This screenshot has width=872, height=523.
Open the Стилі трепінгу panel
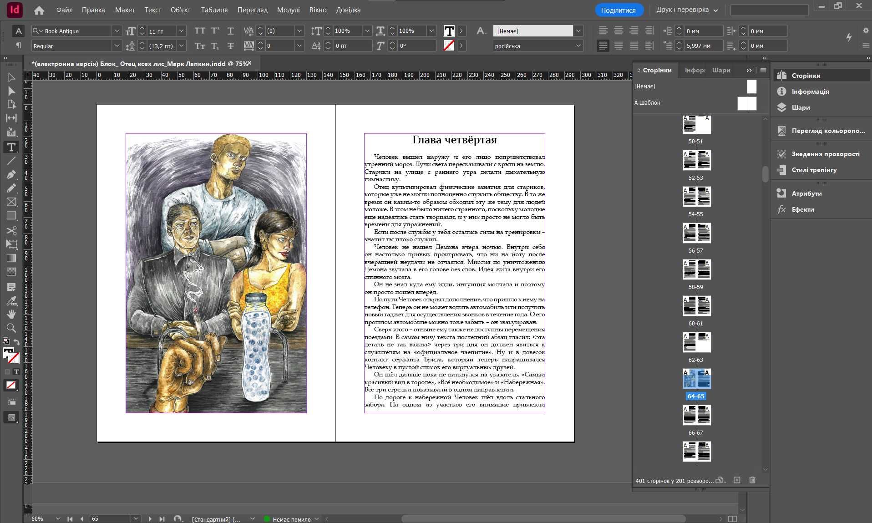pos(814,170)
